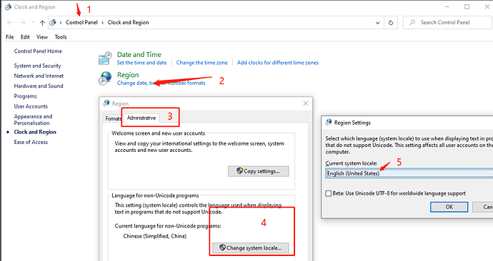The image size is (493, 261).
Task: Open the File menu
Action: tap(10, 37)
